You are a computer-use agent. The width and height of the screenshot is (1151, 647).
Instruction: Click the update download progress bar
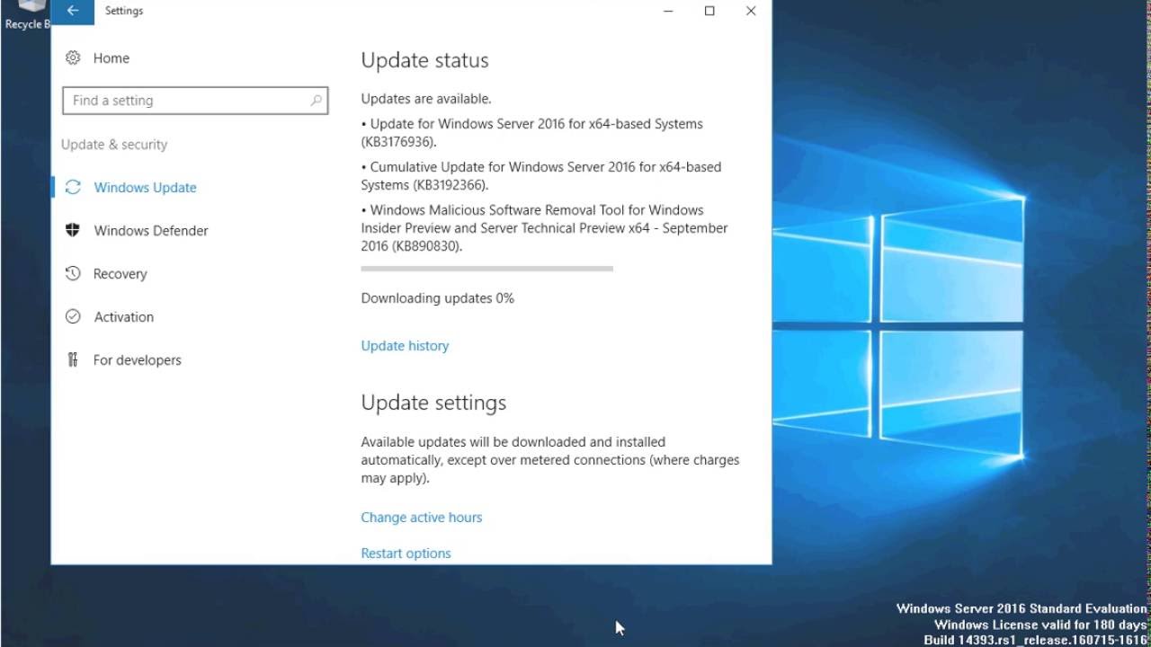point(486,269)
